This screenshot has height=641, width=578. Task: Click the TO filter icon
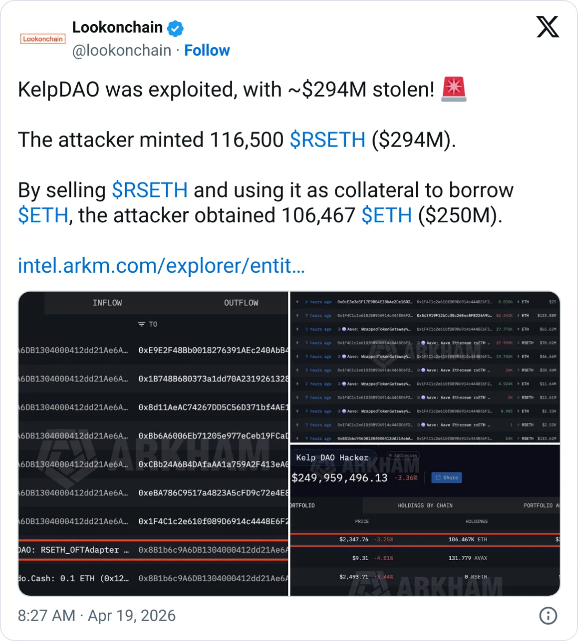pos(141,324)
